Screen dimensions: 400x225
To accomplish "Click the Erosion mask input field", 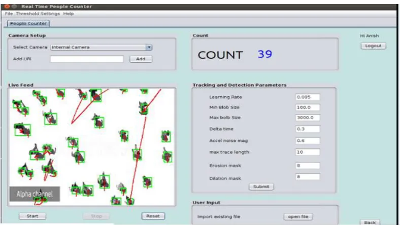I will [308, 166].
